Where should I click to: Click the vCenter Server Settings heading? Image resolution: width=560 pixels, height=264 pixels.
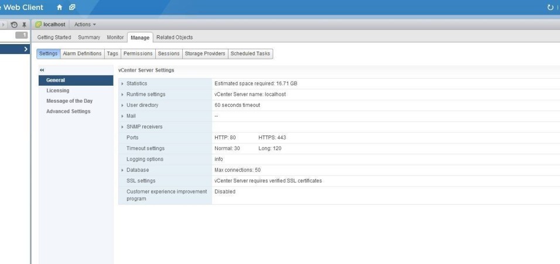coord(146,70)
